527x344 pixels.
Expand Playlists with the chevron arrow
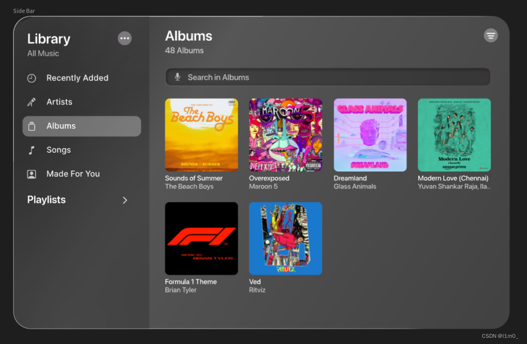tap(125, 200)
